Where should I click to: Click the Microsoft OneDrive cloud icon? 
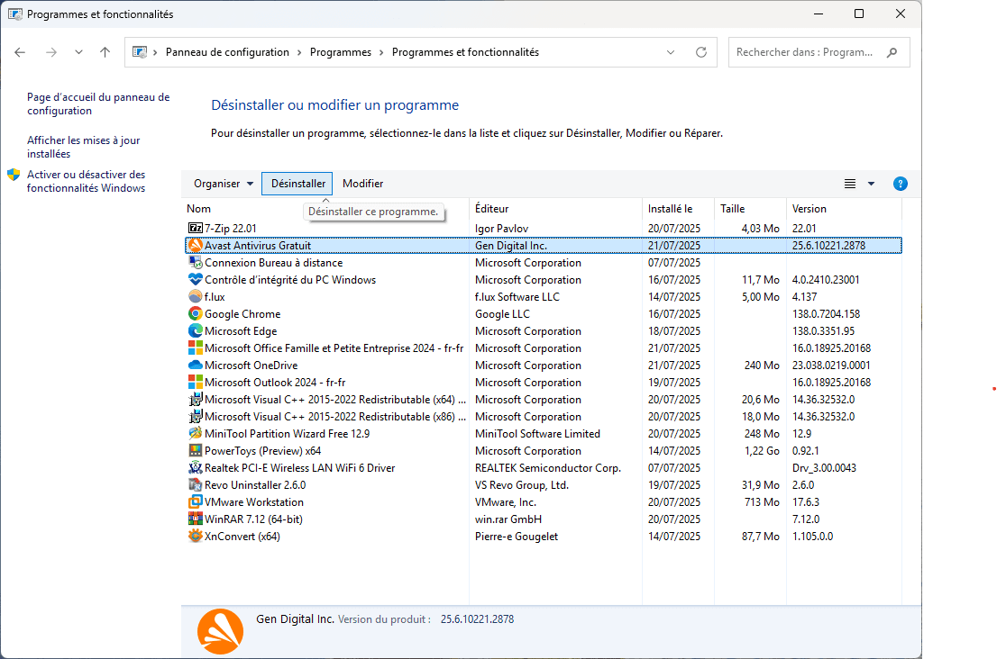[196, 365]
